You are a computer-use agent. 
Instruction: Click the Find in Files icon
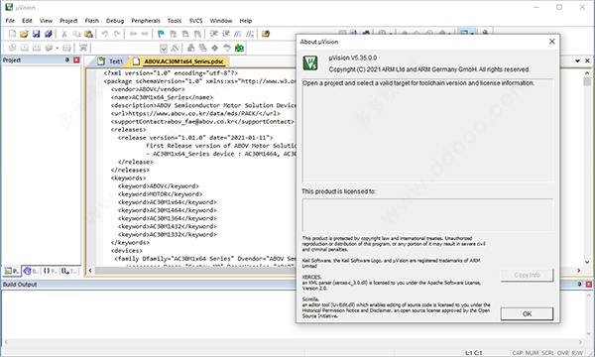(266, 34)
